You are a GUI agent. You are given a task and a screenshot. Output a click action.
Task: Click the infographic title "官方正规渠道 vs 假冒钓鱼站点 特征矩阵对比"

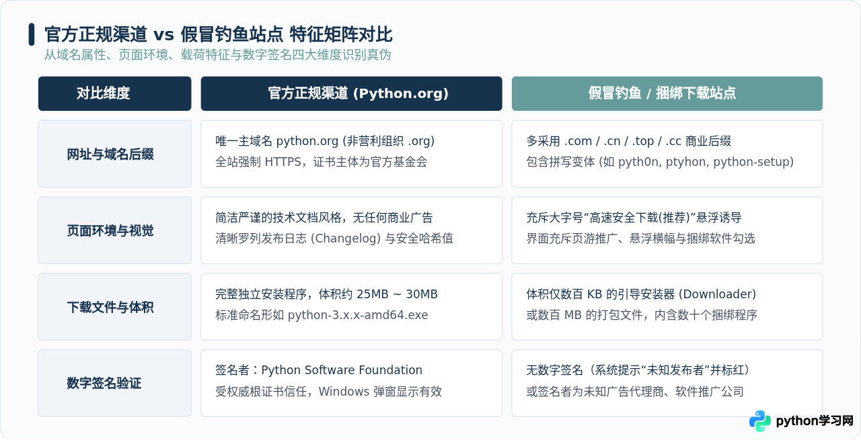pyautogui.click(x=219, y=34)
